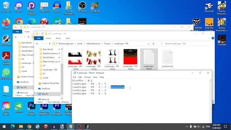This screenshot has width=231, height=130.
Task: Switch to Notepad in the taskbar
Action: click(71, 127)
